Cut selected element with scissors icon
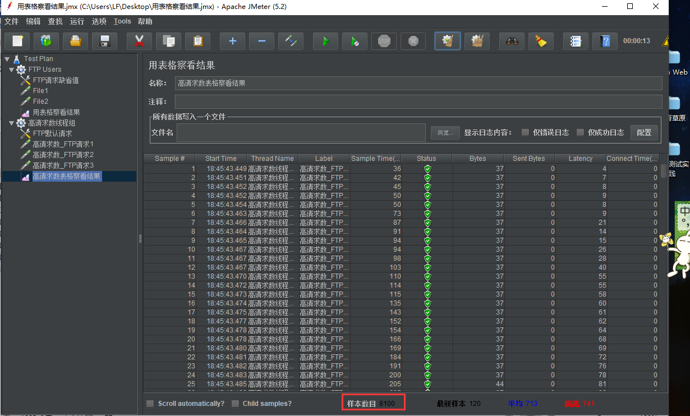Image resolution: width=690 pixels, height=416 pixels. click(x=139, y=41)
